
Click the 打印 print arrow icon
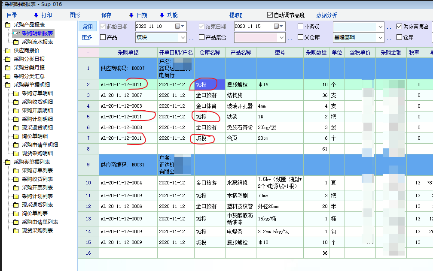pyautogui.click(x=36, y=15)
